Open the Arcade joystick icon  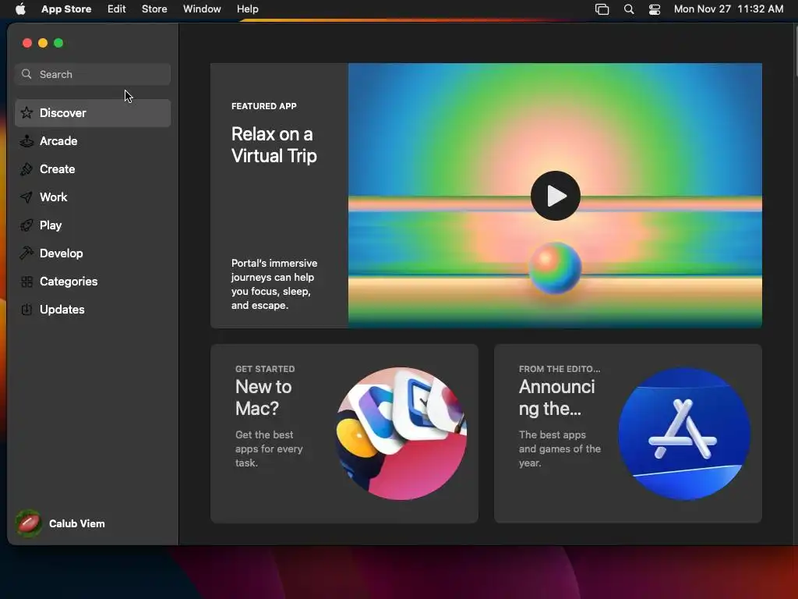point(26,140)
